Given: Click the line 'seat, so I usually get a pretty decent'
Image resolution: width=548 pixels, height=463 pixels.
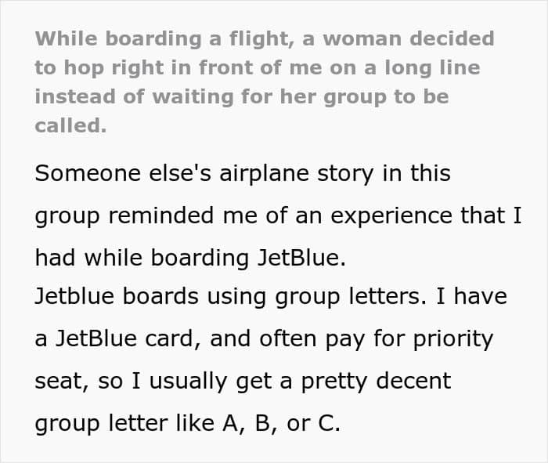Looking at the screenshot, I should (x=243, y=382).
